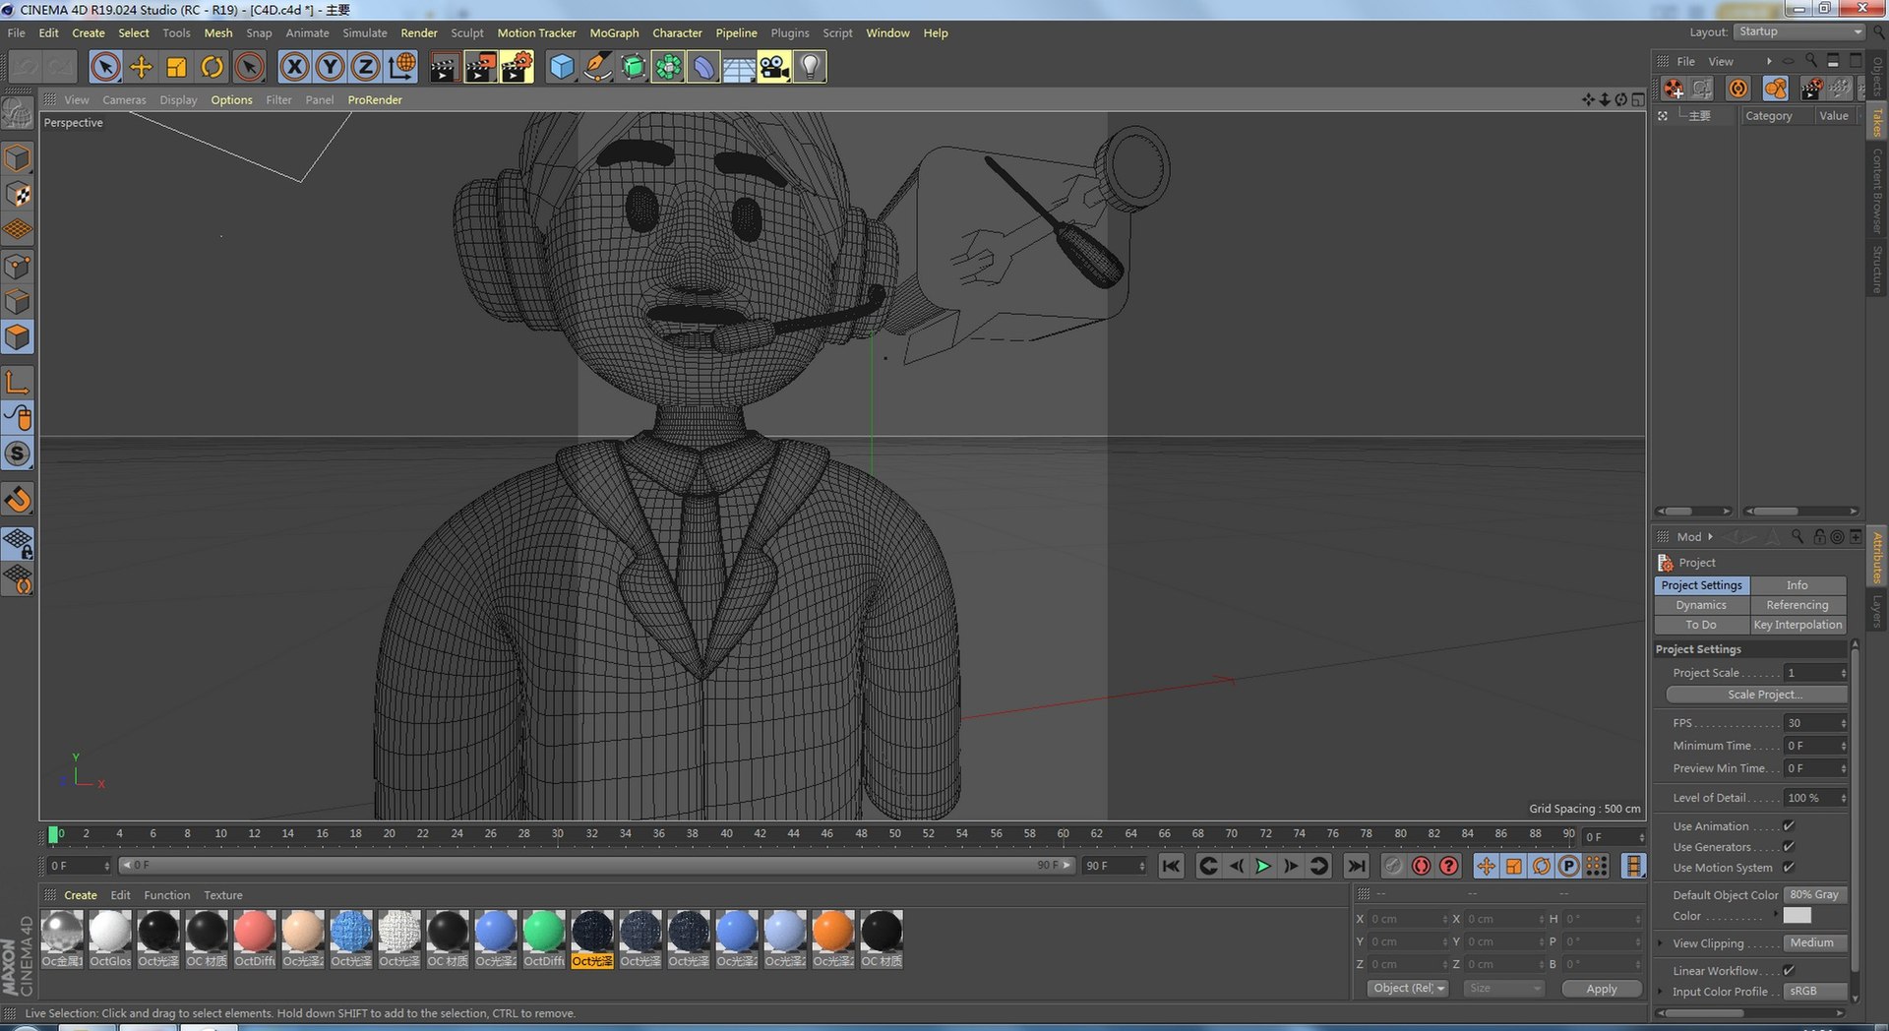Click the MoGraph Array generator icon
Screen dimensions: 1889x1031
click(668, 67)
